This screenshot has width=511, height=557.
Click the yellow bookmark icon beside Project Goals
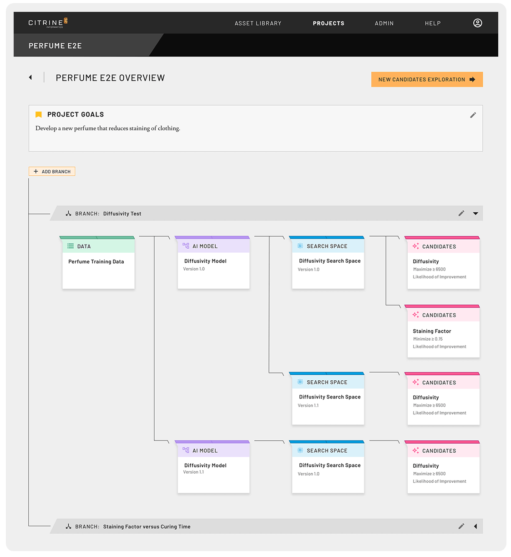[x=39, y=115]
